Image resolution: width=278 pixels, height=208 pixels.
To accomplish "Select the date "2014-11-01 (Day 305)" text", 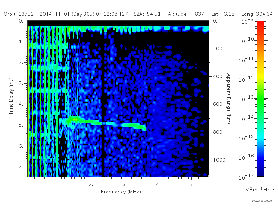I will click(67, 14).
